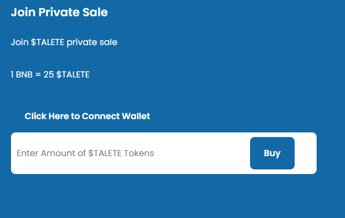The width and height of the screenshot is (345, 218).
Task: Click the word Join in the main heading
Action: [x=23, y=12]
